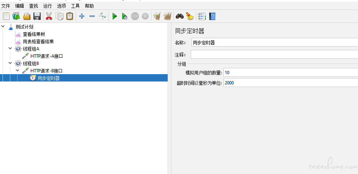Collapse all nodes with the minus icon
Viewport: 358px width, 174px height.
coord(92,16)
